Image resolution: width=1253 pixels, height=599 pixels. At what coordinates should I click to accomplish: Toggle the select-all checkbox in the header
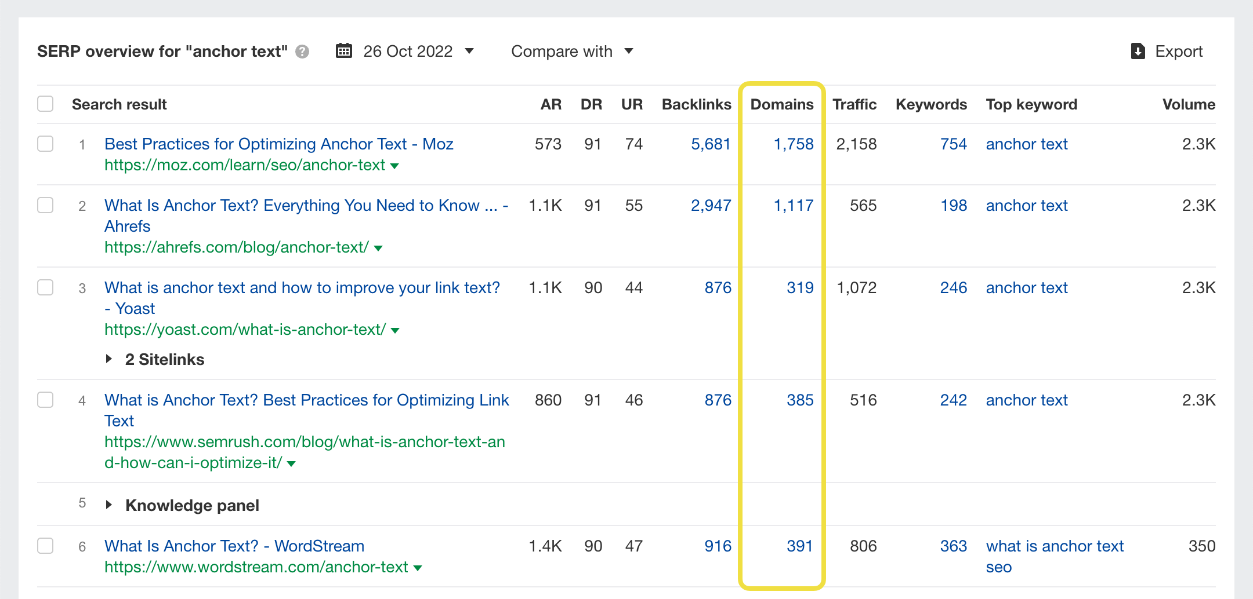tap(45, 104)
